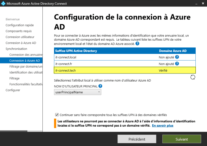Click the Azure AD Connect title bar icon

click(3, 3)
